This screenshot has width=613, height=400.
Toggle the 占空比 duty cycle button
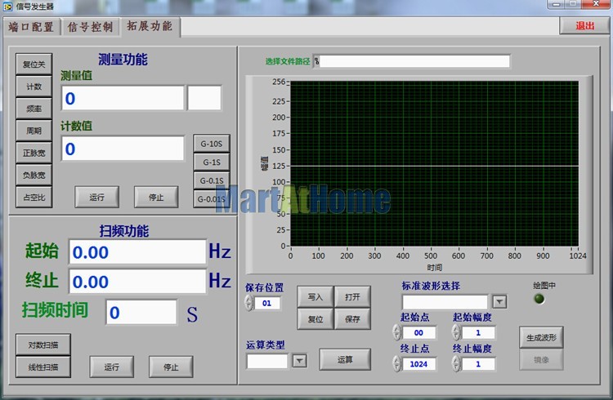point(34,197)
